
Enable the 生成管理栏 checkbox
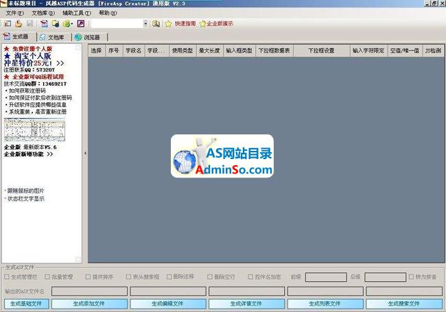(7, 276)
